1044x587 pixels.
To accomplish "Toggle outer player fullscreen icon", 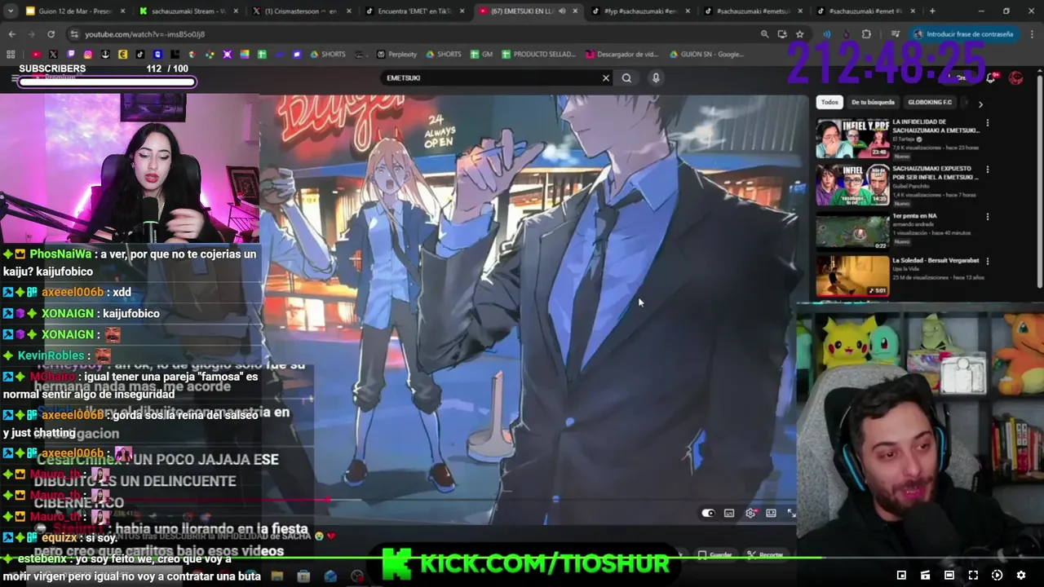I will point(973,576).
